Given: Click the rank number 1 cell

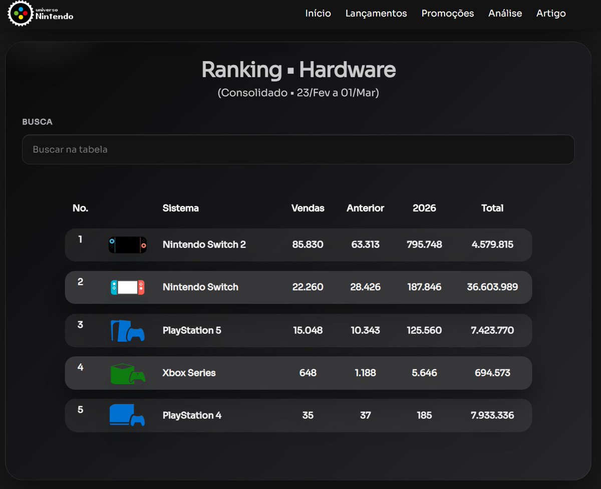Looking at the screenshot, I should pyautogui.click(x=80, y=239).
